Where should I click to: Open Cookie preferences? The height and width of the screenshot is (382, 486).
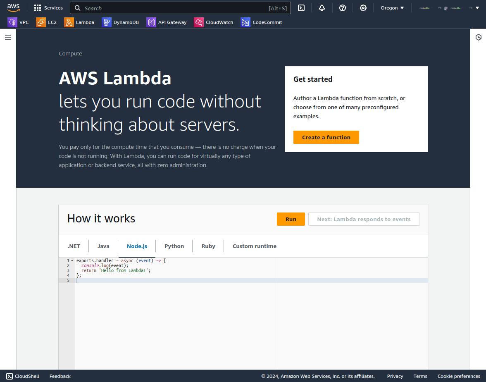pyautogui.click(x=459, y=376)
